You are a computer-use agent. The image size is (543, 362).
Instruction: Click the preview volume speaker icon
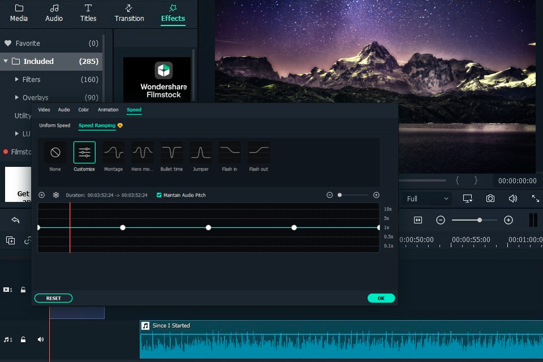tap(513, 199)
